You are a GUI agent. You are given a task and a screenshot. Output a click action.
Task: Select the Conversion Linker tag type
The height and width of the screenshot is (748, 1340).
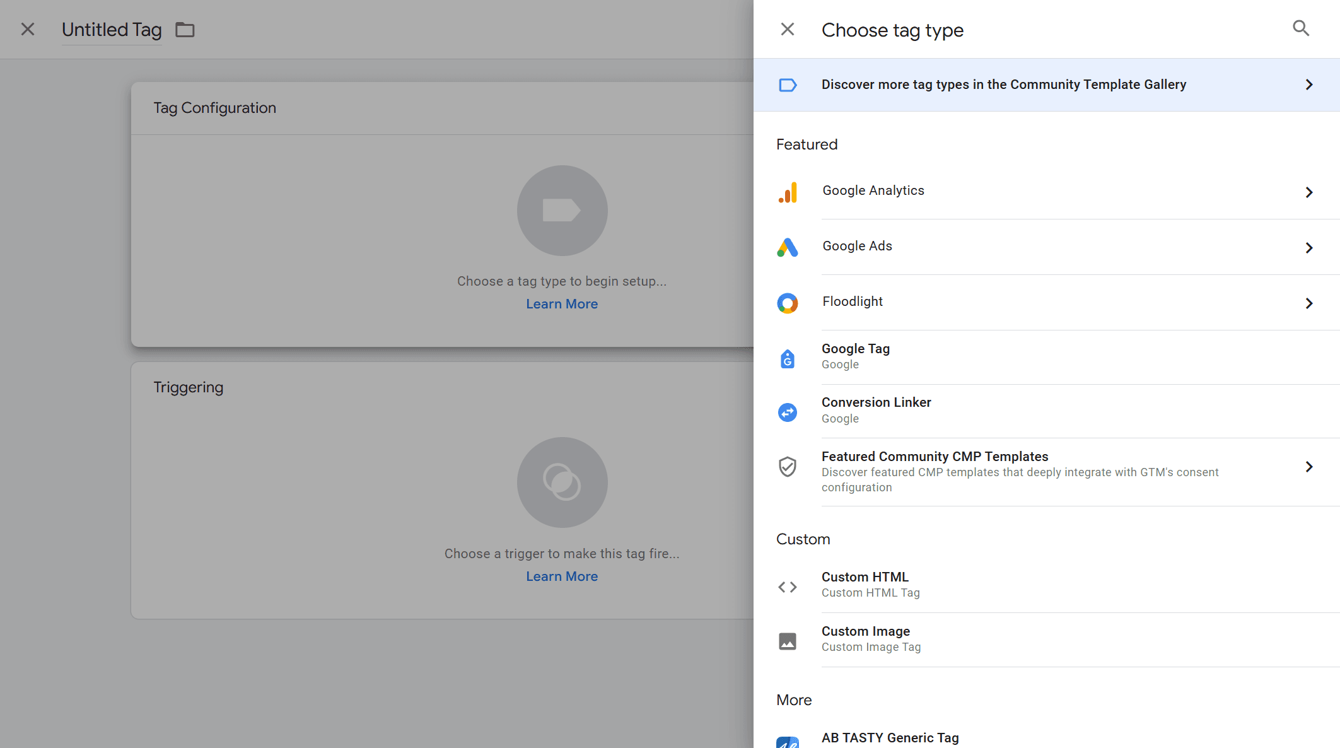click(876, 402)
